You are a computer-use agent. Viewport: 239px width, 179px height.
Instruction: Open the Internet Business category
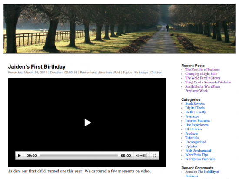click(x=198, y=121)
